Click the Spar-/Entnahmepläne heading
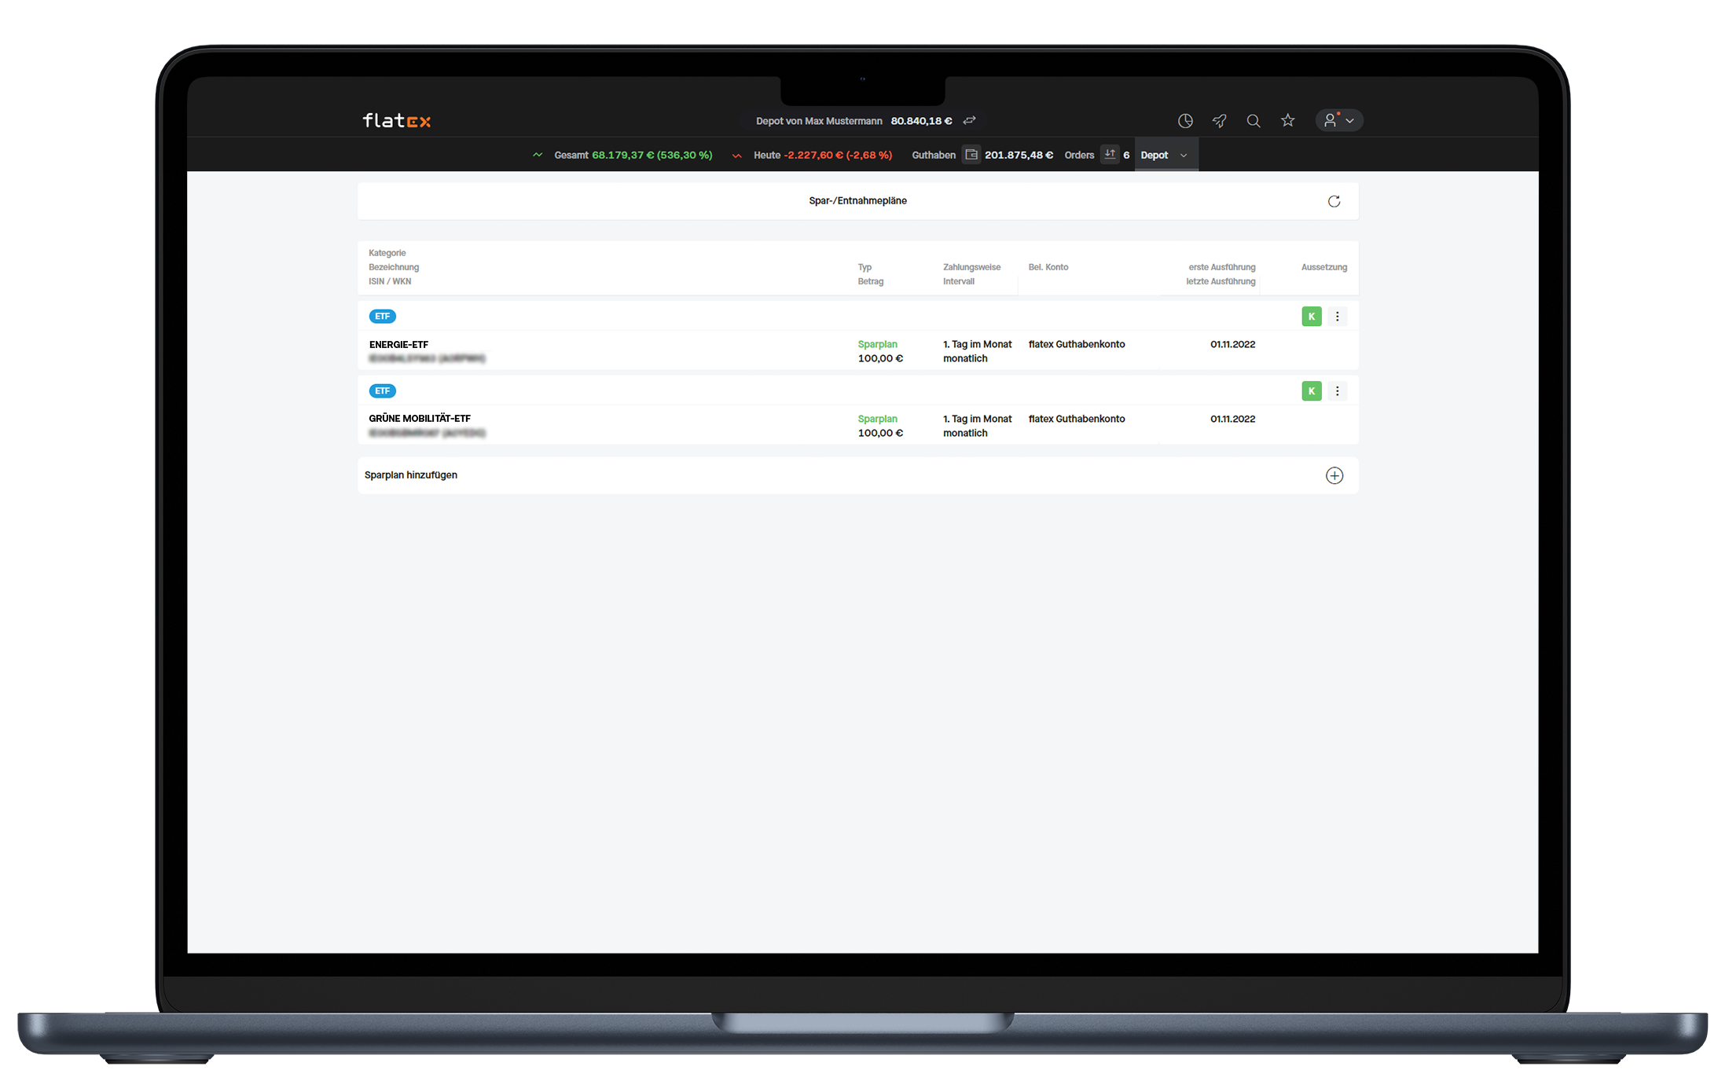Viewport: 1729px width, 1092px height. tap(857, 201)
